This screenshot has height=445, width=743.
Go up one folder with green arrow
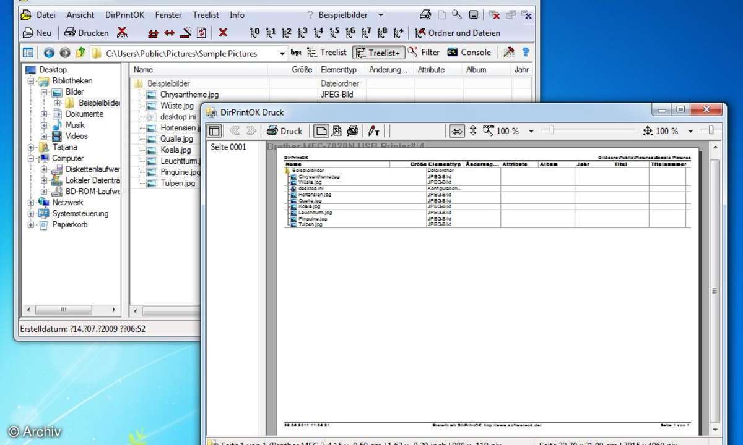(80, 53)
